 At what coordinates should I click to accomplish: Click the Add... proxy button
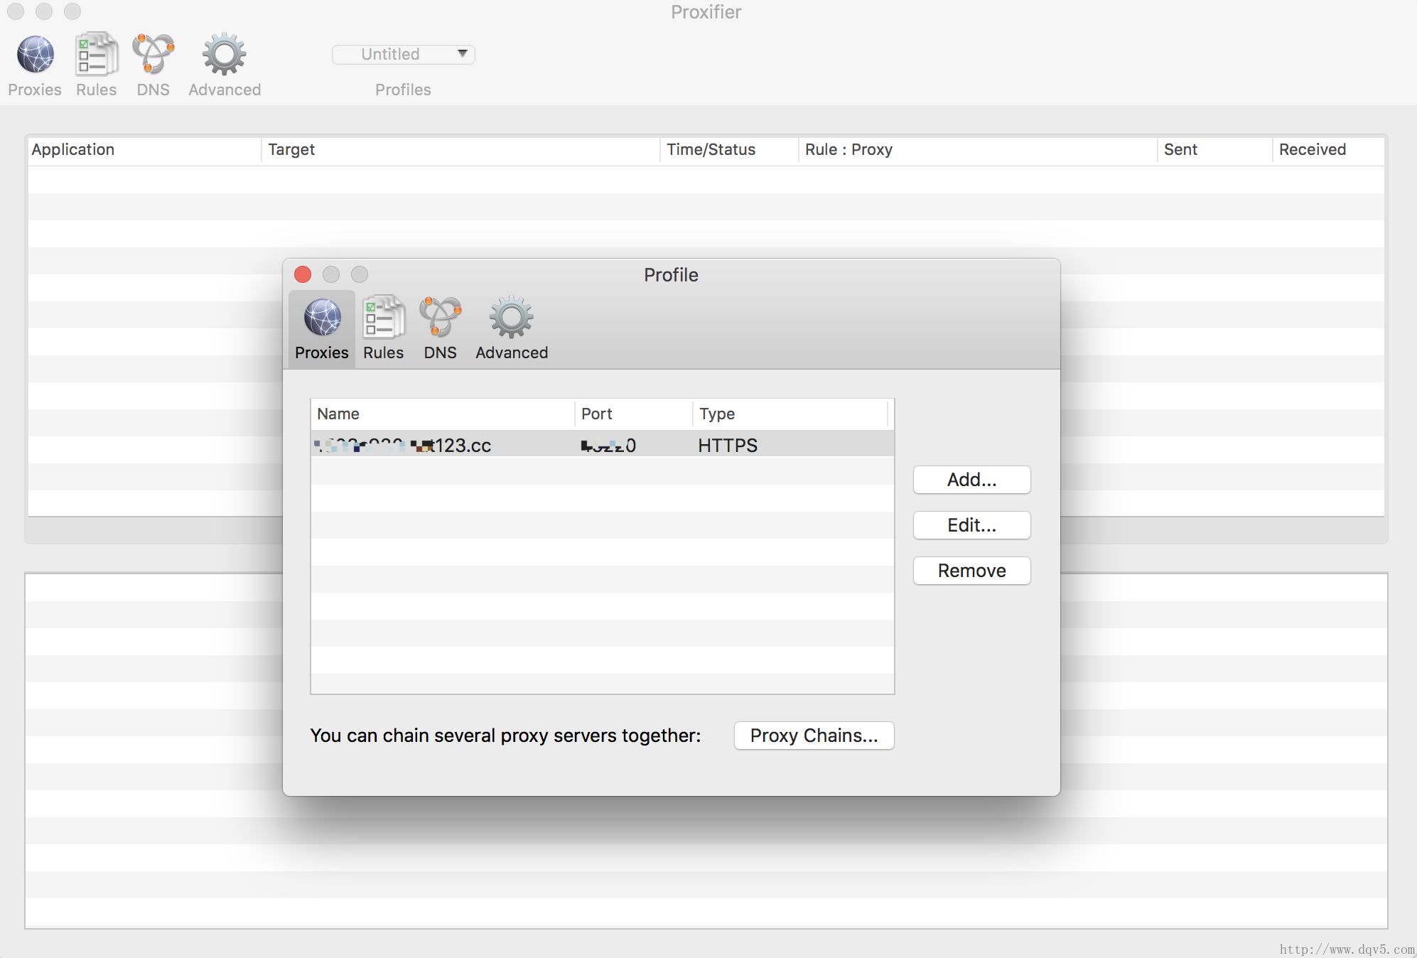pos(971,480)
